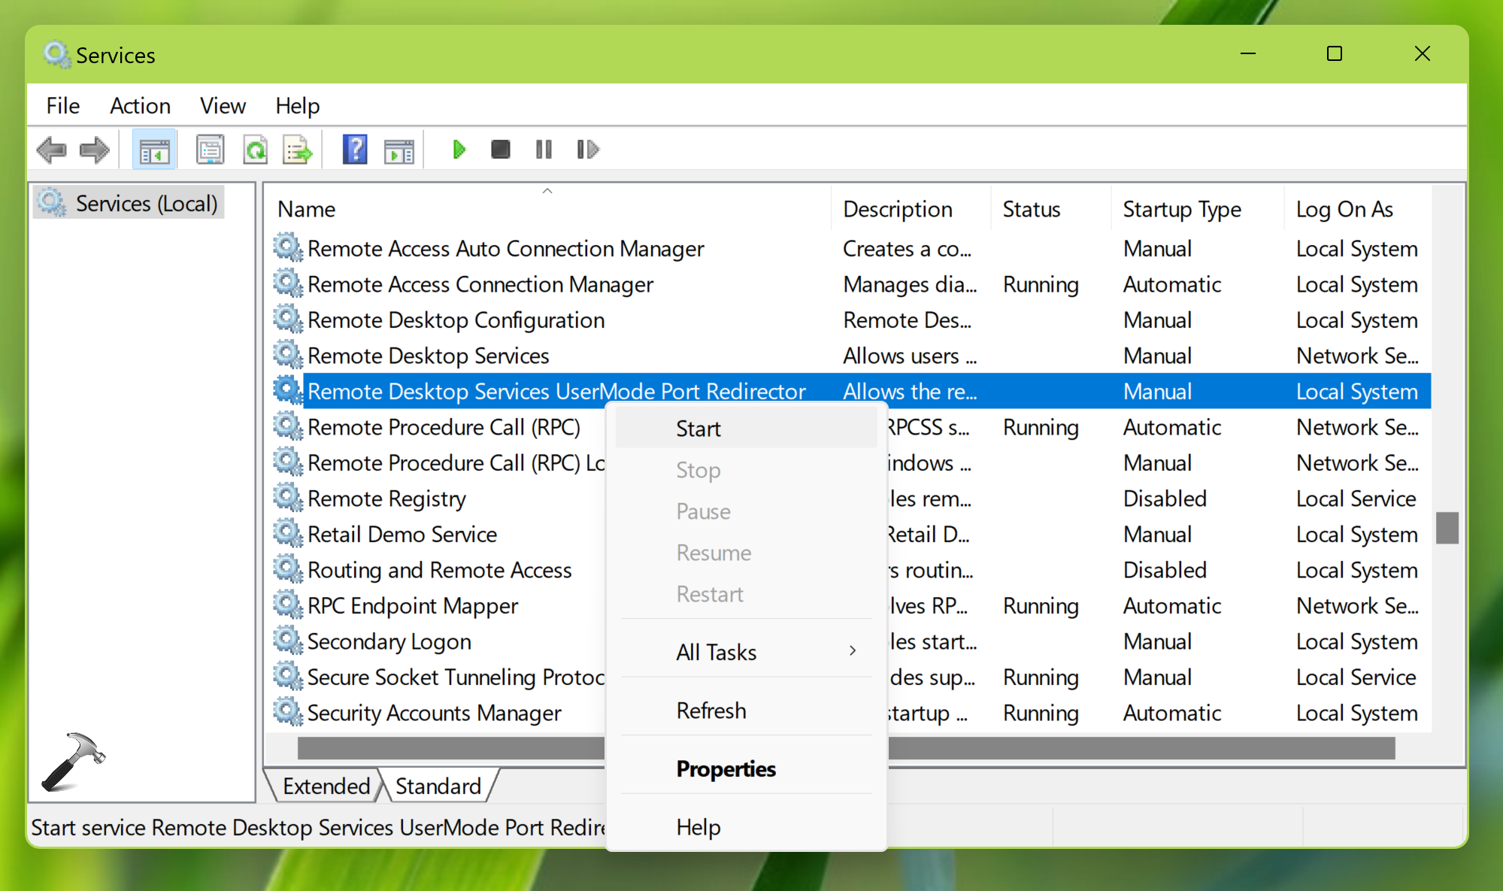
Task: Click the Back arrow toolbar icon
Action: tap(51, 150)
